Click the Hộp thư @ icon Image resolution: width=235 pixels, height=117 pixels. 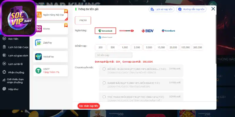[x=4, y=89]
